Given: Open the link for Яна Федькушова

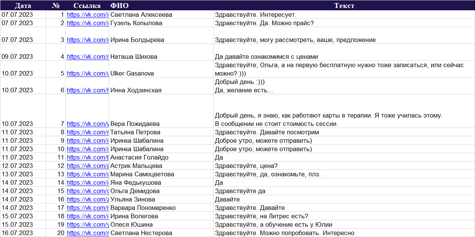Looking at the screenshot, I should (87, 182).
